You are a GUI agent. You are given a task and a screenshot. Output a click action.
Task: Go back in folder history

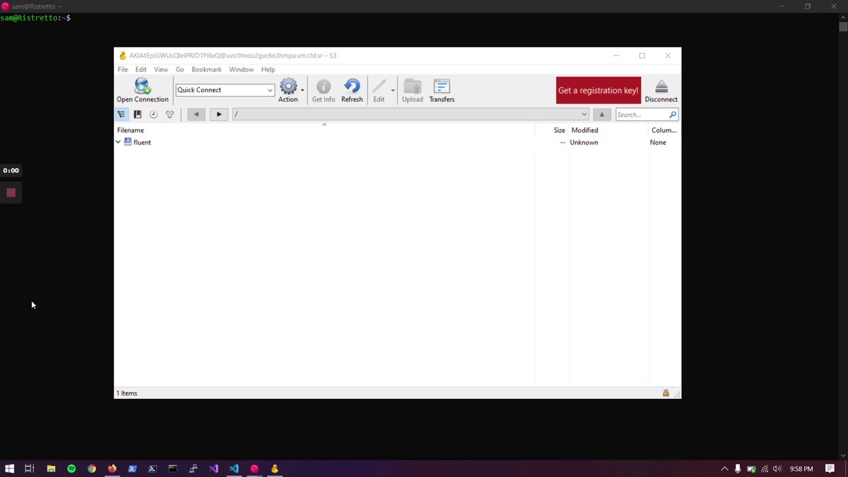tap(196, 115)
